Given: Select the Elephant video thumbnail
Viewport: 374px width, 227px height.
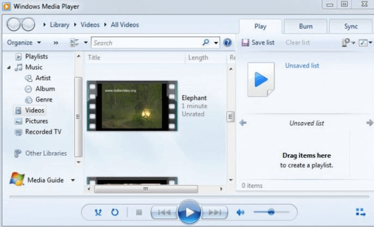Looking at the screenshot, I should pyautogui.click(x=132, y=106).
